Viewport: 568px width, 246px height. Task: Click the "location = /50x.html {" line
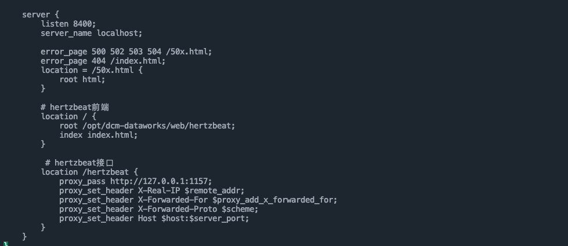pyautogui.click(x=91, y=70)
